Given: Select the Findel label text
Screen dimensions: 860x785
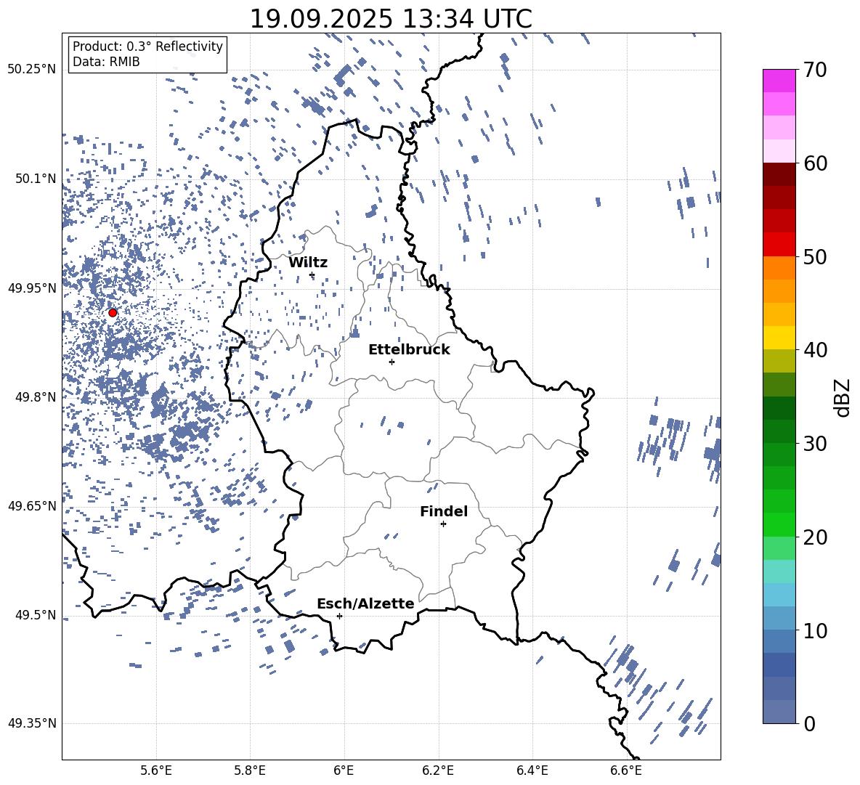Looking at the screenshot, I should [x=443, y=511].
